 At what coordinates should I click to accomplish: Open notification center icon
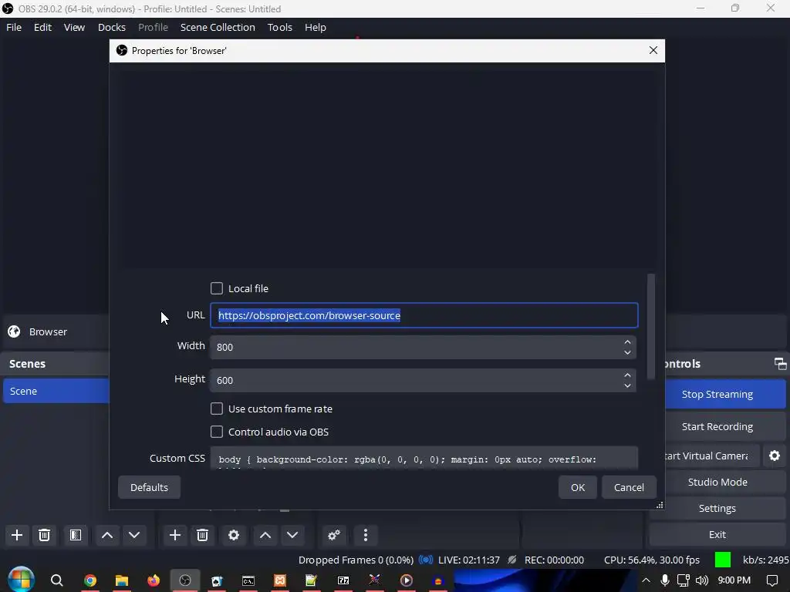point(771,580)
